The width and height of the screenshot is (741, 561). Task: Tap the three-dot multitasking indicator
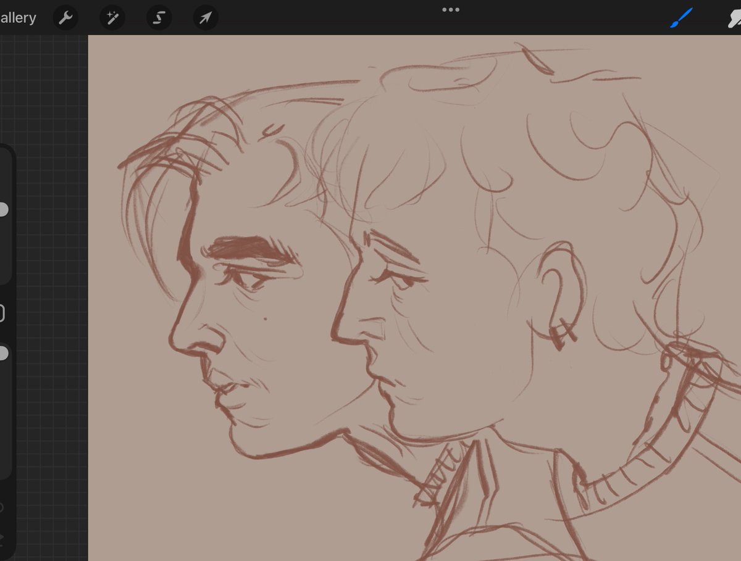[450, 10]
